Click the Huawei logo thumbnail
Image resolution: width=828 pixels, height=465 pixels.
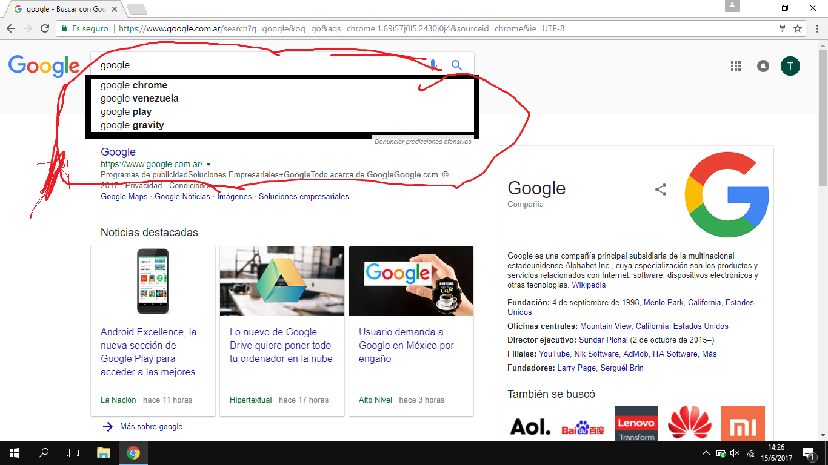click(x=689, y=423)
